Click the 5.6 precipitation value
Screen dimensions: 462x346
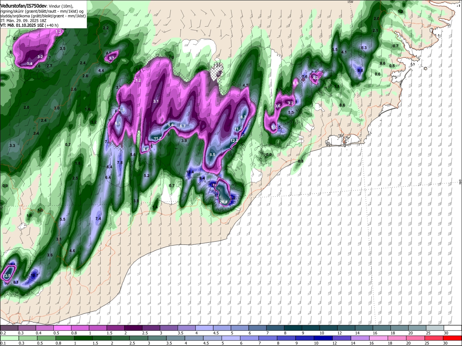click(x=132, y=155)
